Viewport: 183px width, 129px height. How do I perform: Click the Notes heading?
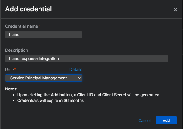(x=12, y=89)
